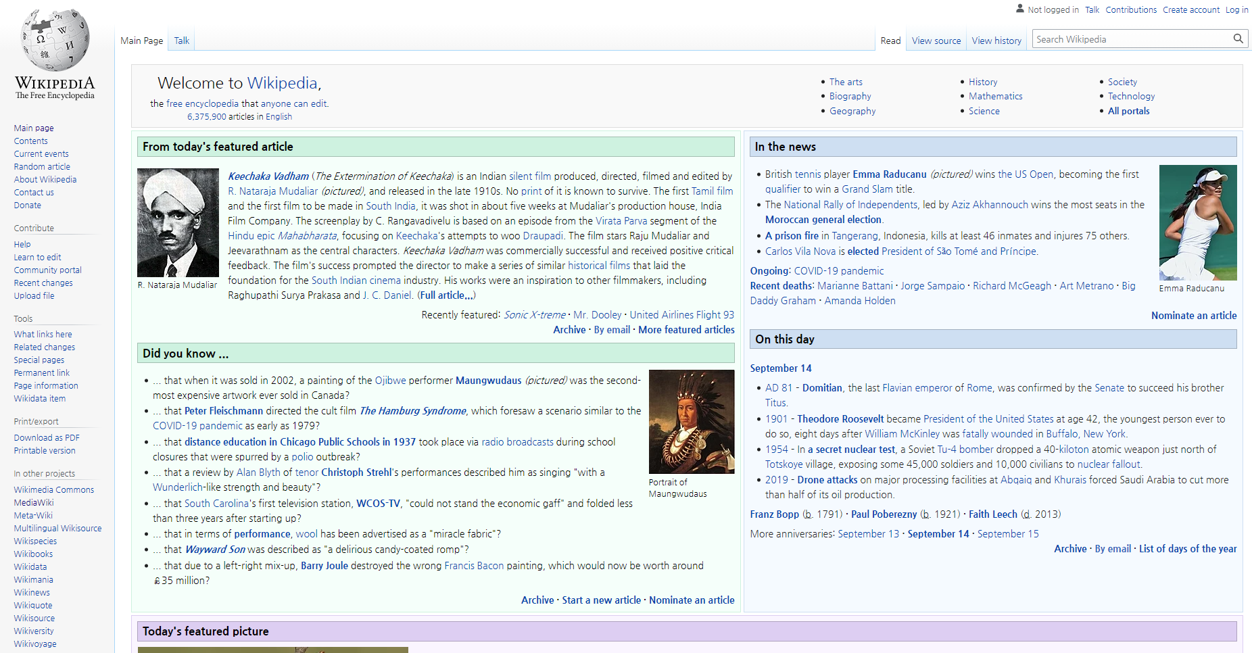Open the Technology portal link
This screenshot has width=1252, height=653.
tap(1131, 96)
